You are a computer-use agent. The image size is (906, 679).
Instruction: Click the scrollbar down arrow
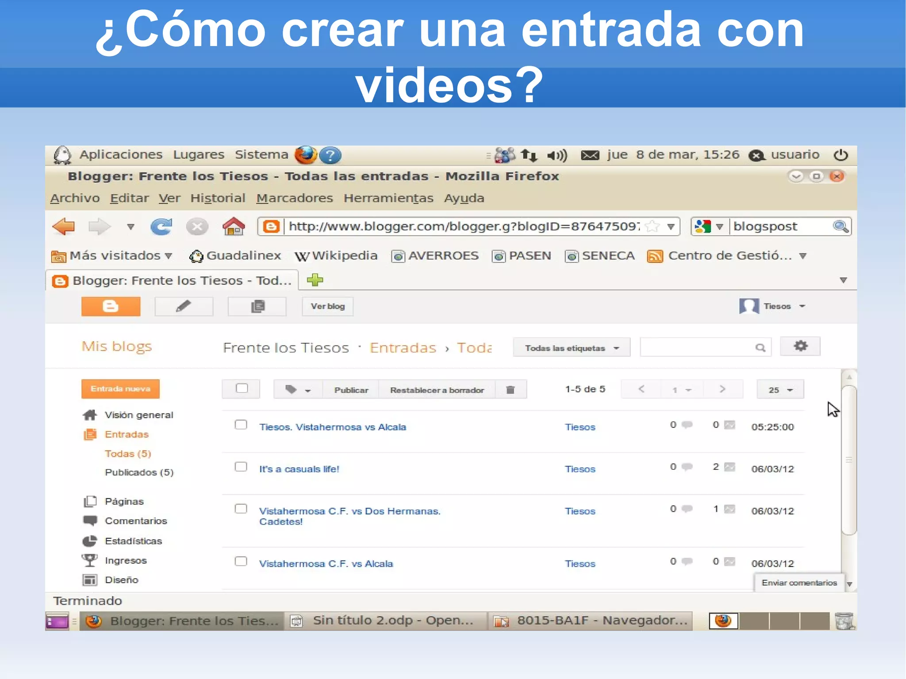849,584
